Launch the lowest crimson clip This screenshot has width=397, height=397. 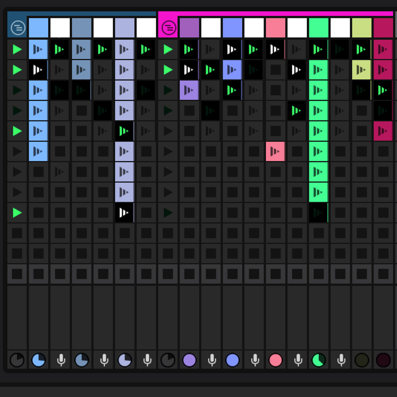coord(383,131)
